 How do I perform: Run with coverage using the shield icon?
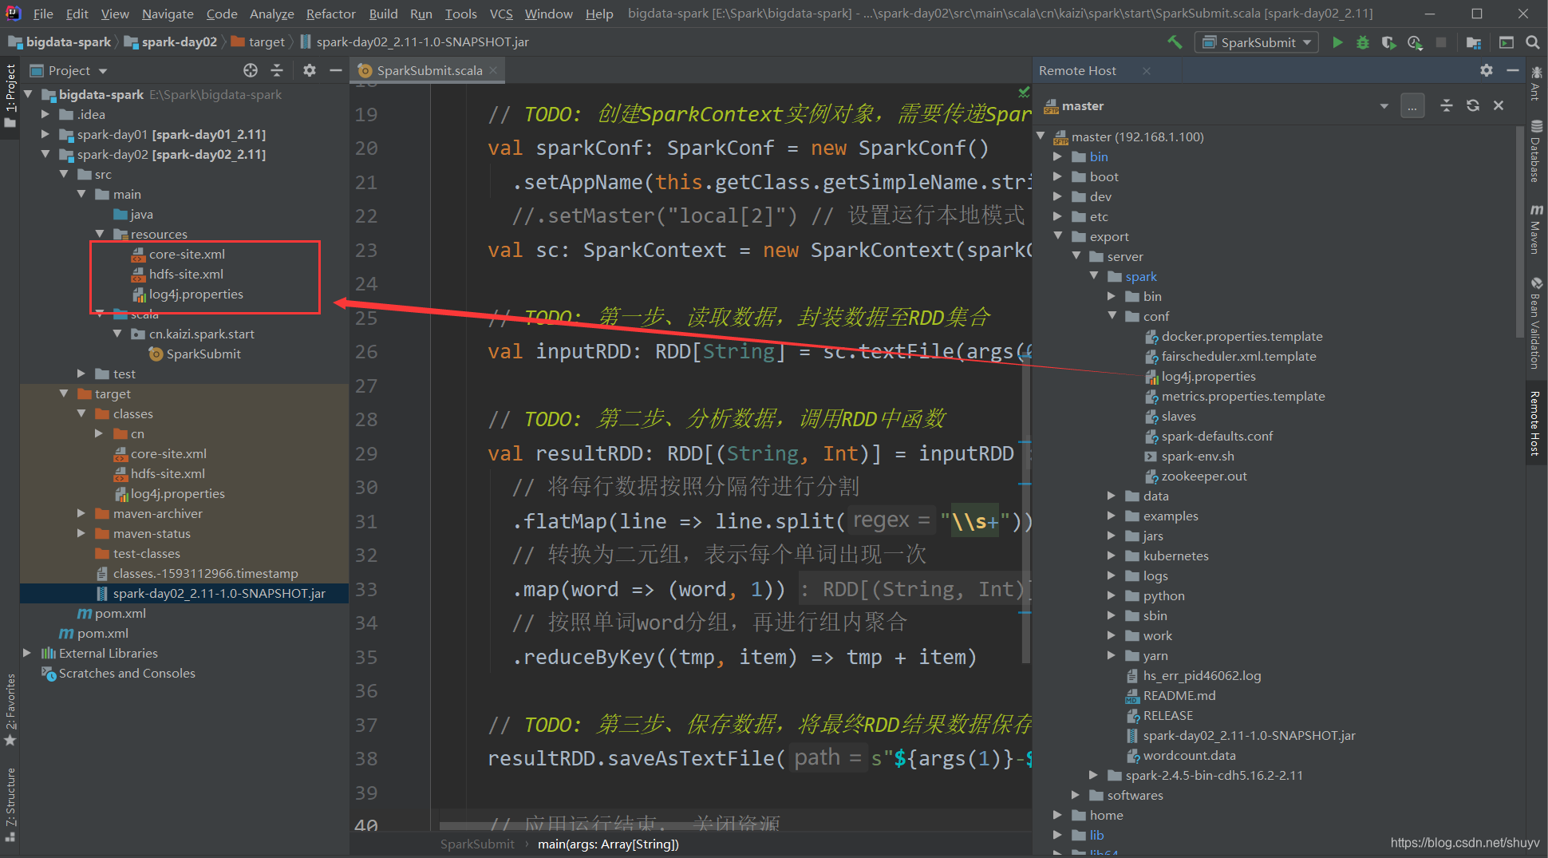[x=1389, y=42]
